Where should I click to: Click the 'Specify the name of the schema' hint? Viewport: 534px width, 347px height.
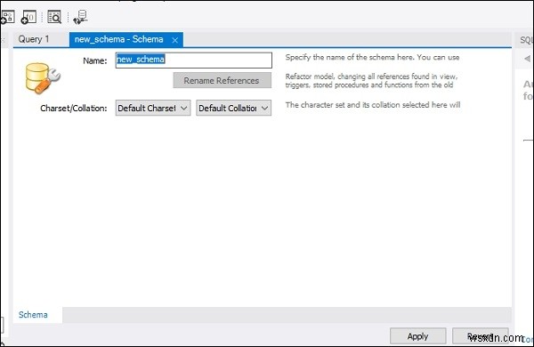click(372, 57)
